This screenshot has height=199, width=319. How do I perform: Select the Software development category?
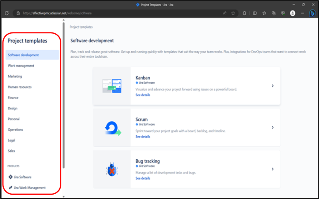32,55
